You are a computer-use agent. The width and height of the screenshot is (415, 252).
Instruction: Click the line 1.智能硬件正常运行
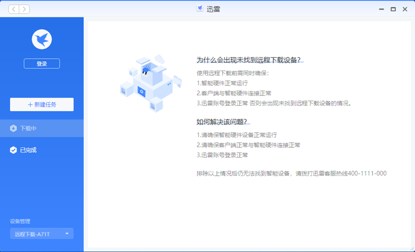pos(223,83)
